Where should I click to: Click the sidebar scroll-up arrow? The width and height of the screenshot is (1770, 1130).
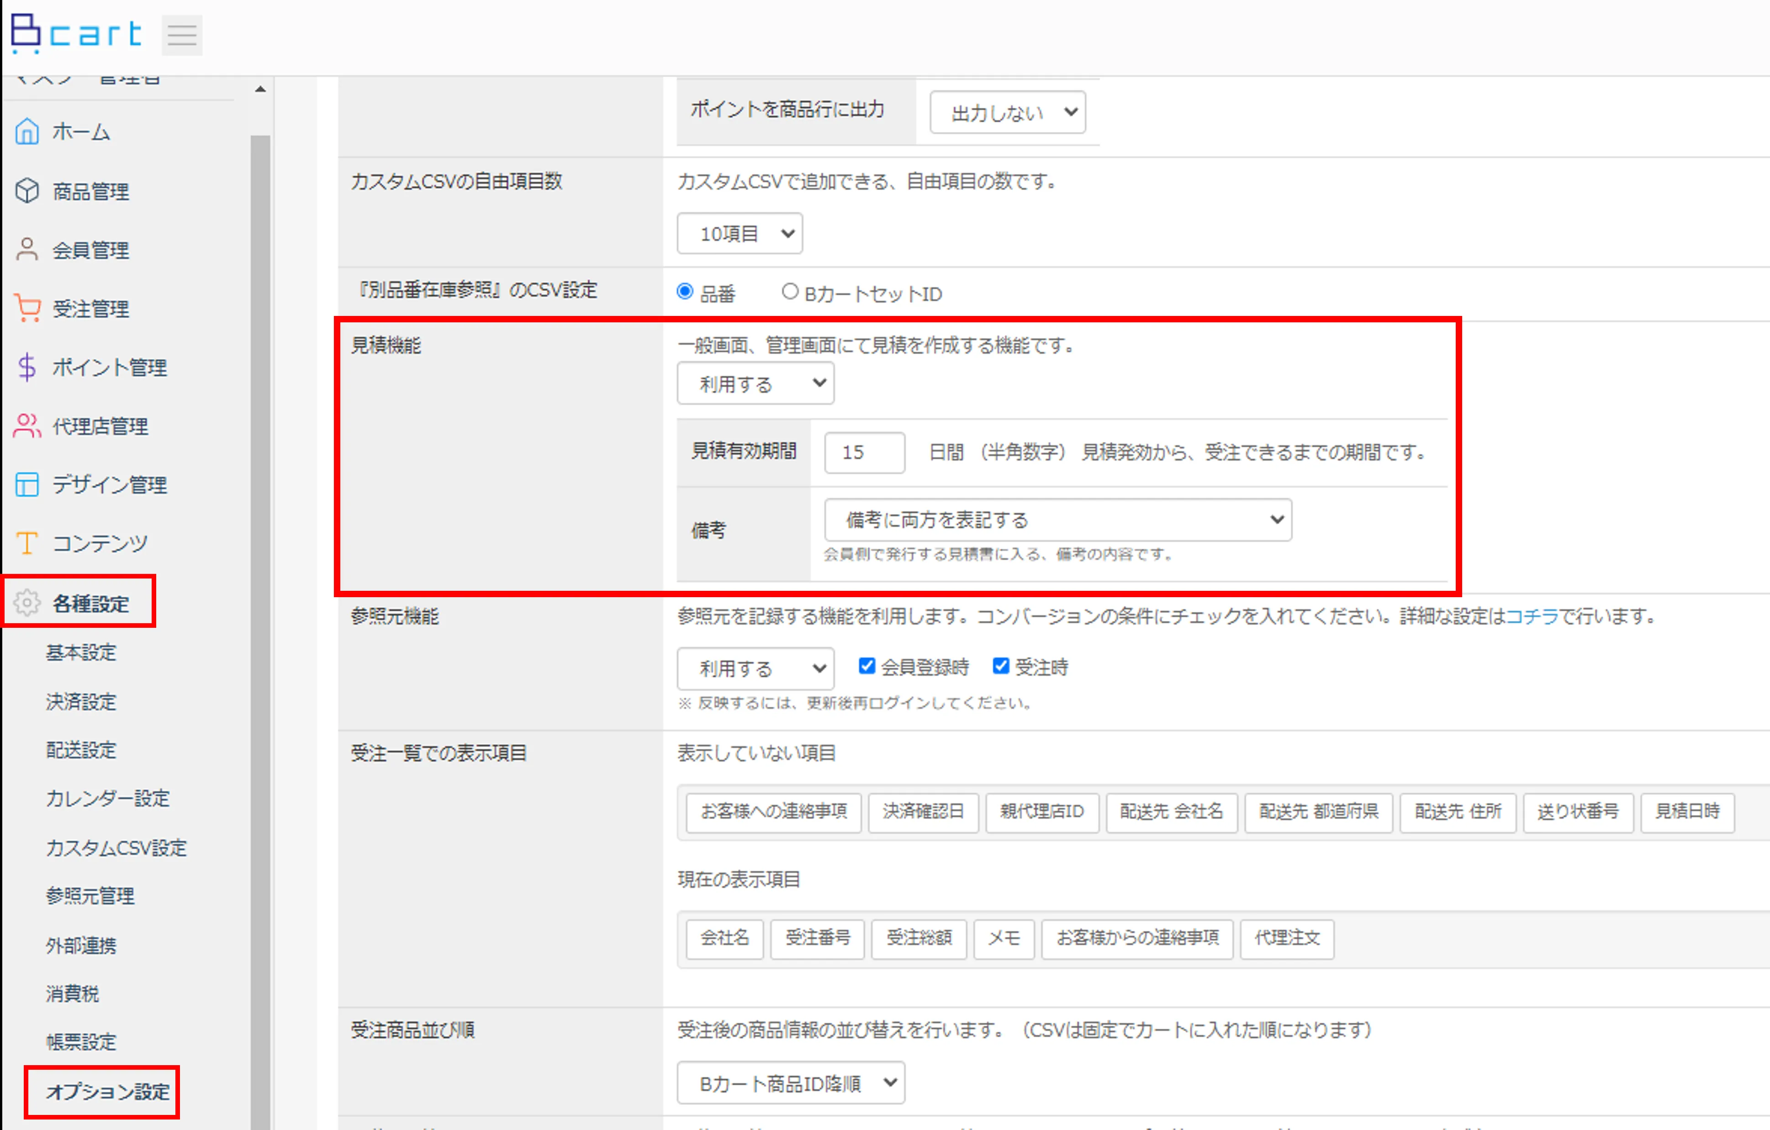(x=260, y=89)
